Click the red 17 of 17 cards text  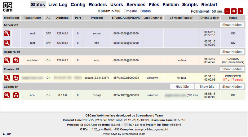click(x=233, y=80)
